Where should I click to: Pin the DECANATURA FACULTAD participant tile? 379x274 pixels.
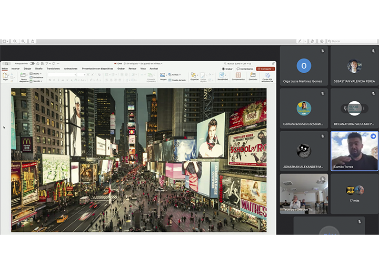point(345,109)
